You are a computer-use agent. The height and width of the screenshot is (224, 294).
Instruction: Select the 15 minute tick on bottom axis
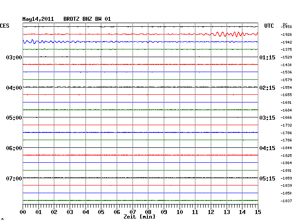257,212
